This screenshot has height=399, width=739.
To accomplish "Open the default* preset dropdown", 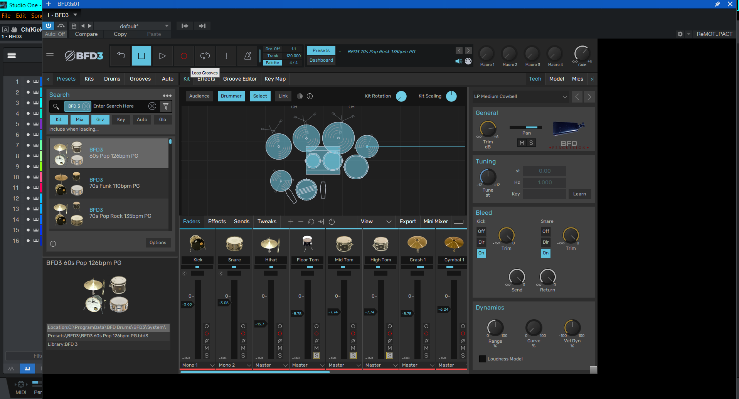I will pyautogui.click(x=132, y=26).
